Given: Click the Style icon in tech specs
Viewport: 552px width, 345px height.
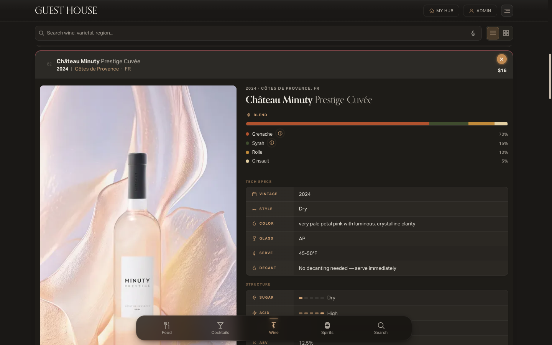Looking at the screenshot, I should [254, 209].
